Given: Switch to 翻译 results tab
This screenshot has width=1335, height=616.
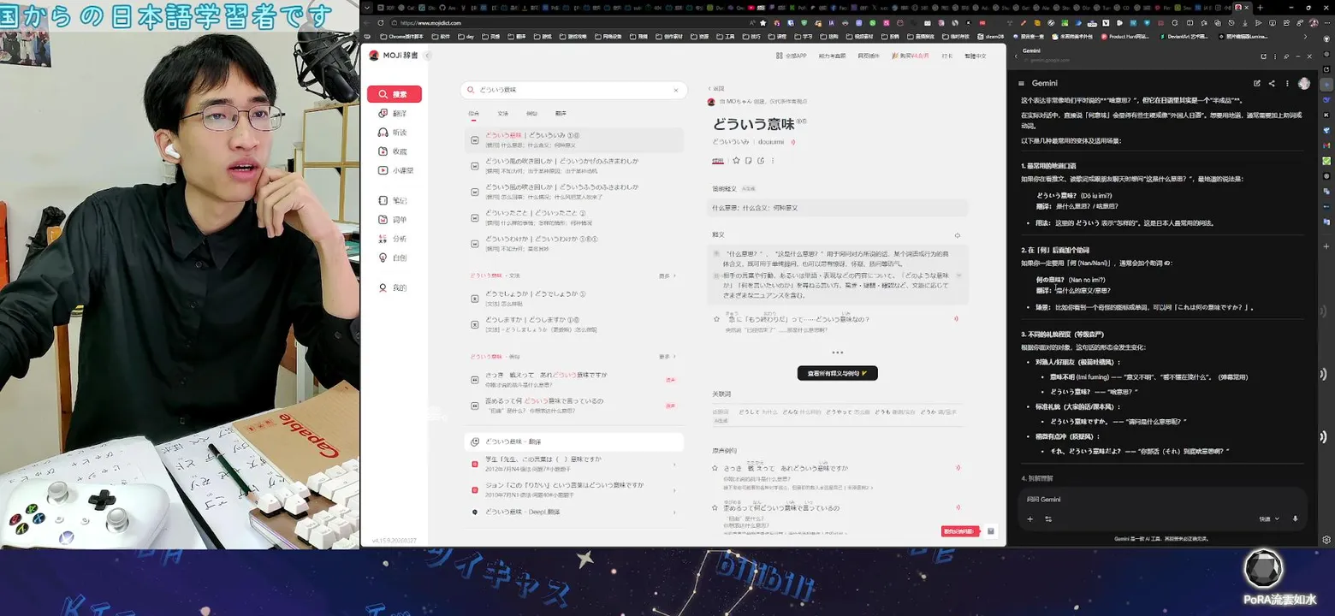Looking at the screenshot, I should click(x=561, y=113).
